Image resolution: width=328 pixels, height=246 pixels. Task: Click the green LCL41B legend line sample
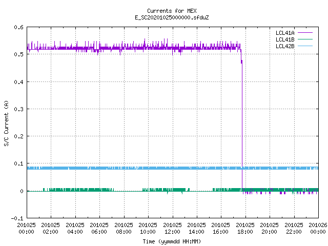click(x=305, y=39)
